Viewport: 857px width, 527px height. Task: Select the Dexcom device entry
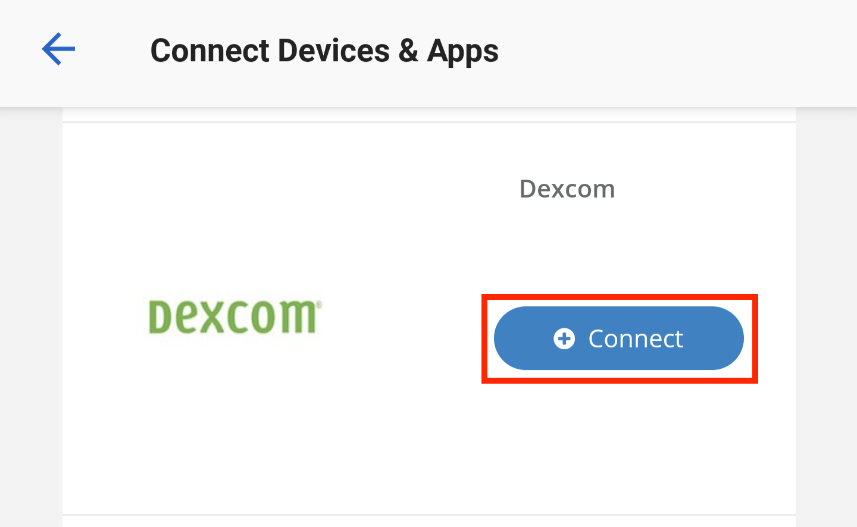coord(428,315)
